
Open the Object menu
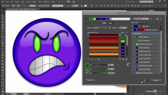tap(17, 2)
